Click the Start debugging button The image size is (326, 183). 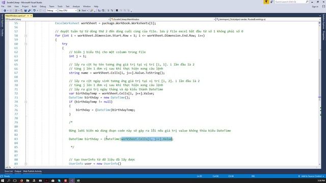pos(83,10)
